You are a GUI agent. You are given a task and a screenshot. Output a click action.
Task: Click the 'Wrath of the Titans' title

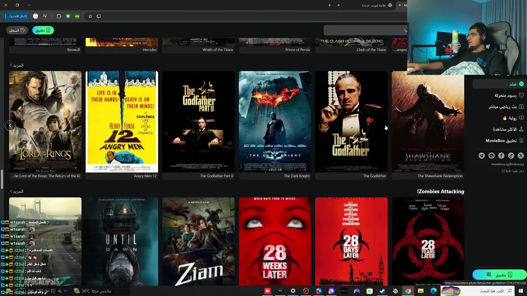(x=218, y=50)
